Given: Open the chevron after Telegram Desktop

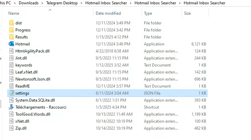Looking at the screenshot, I should [80, 3].
